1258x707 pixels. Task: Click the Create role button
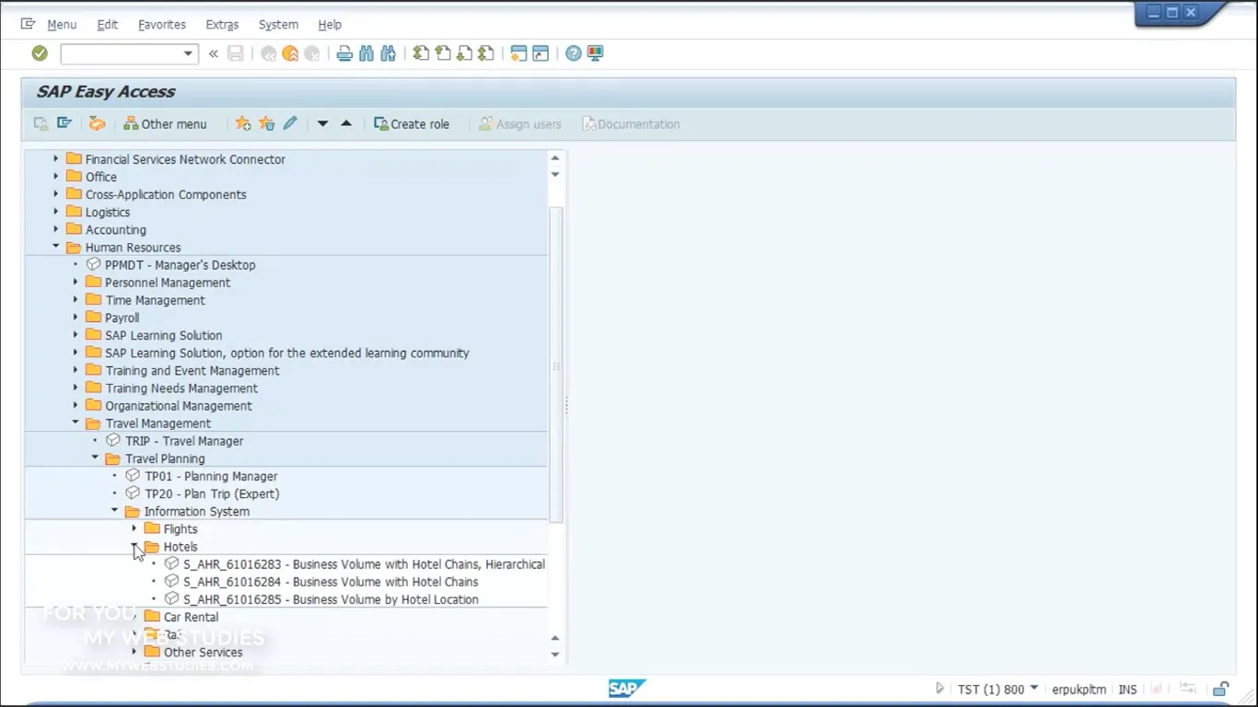pos(412,123)
